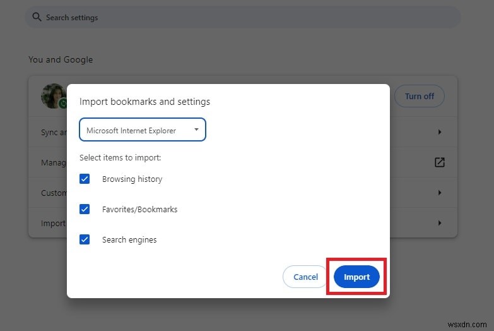494x331 pixels.
Task: Click the green sync badge on avatar
Action: 63,103
